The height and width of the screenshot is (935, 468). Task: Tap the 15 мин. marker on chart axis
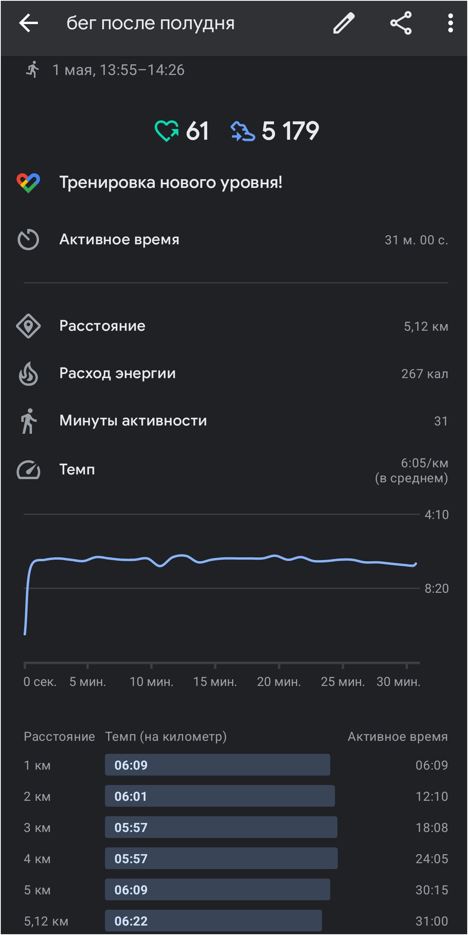point(215,682)
